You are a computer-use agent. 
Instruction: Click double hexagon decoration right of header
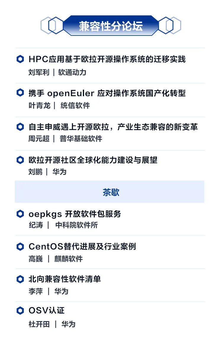coord(170,25)
